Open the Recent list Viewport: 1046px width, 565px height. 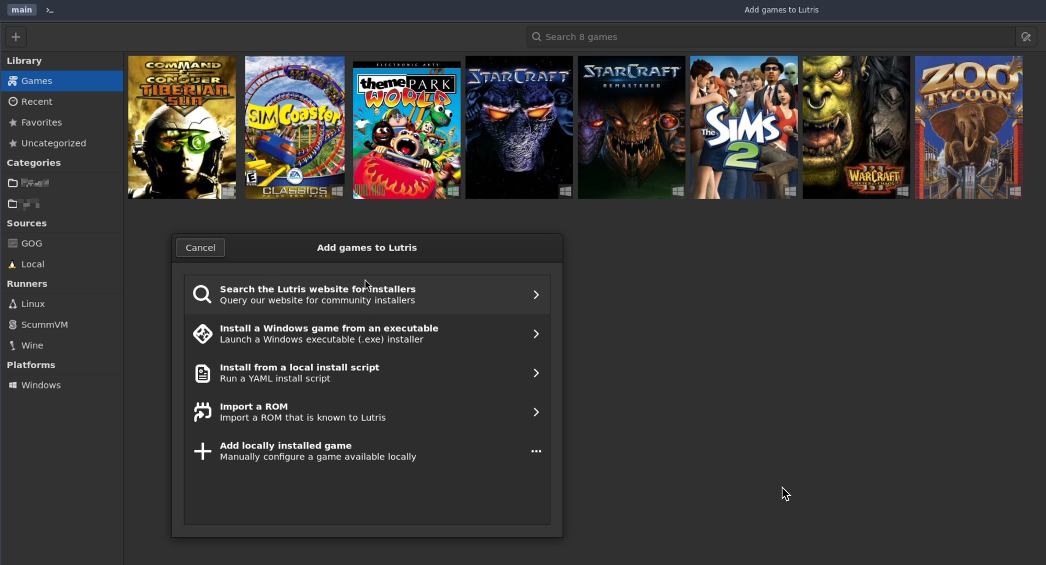click(x=62, y=101)
